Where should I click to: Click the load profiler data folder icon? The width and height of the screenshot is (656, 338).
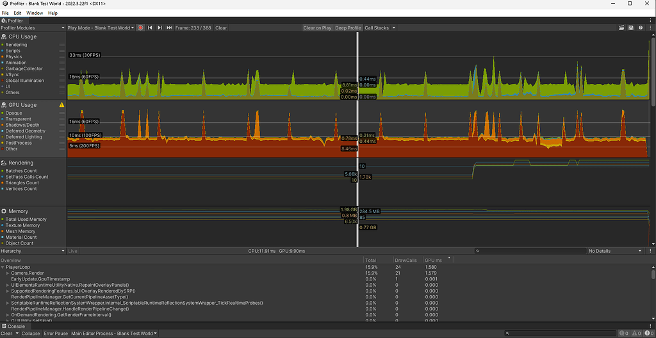click(621, 28)
